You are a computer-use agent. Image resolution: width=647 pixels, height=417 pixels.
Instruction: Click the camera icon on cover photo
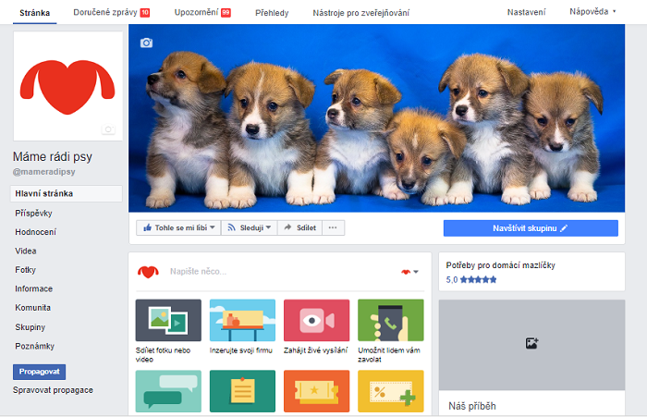[x=146, y=43]
